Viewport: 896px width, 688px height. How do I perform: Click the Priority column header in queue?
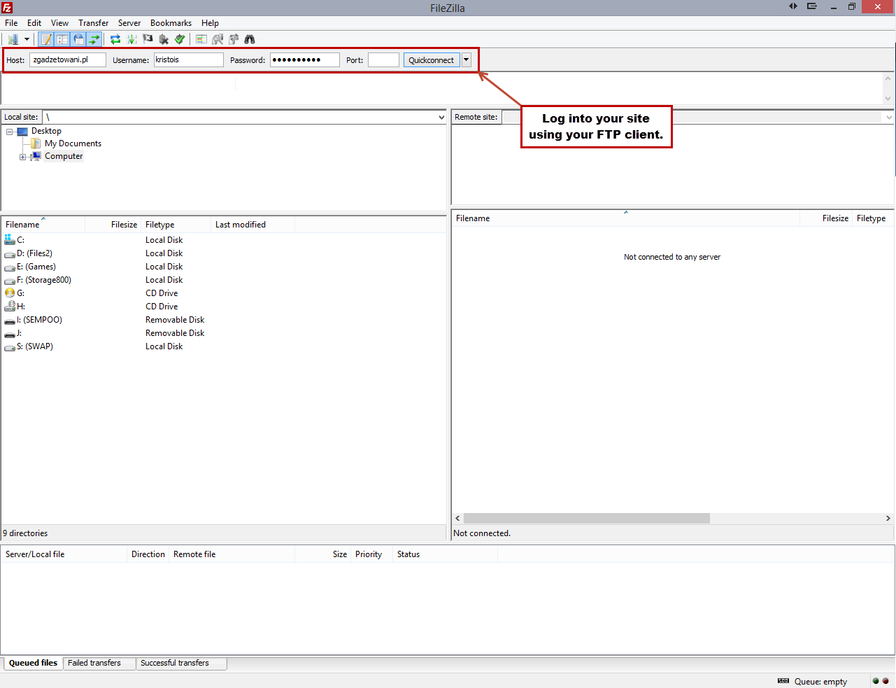coord(371,554)
